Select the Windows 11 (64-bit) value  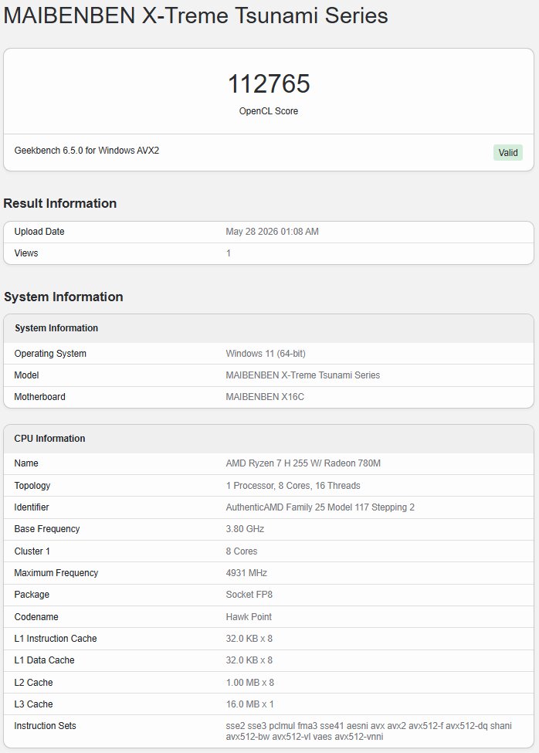[x=266, y=354]
